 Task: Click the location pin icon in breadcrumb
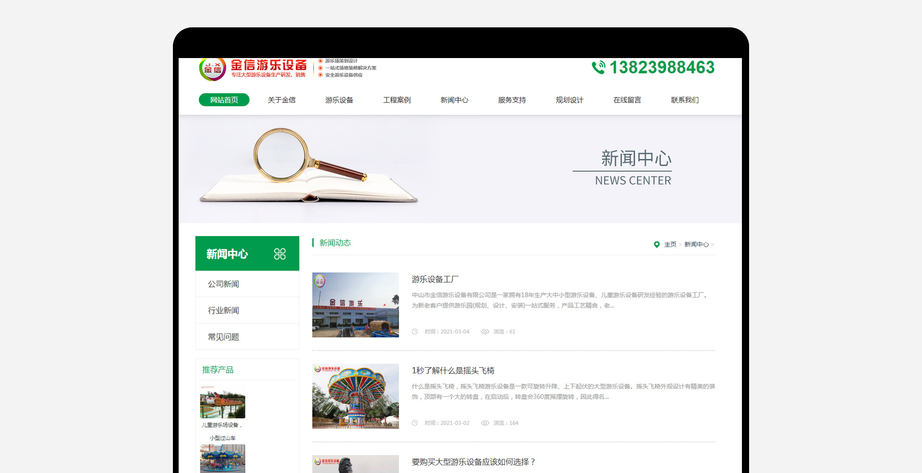656,245
